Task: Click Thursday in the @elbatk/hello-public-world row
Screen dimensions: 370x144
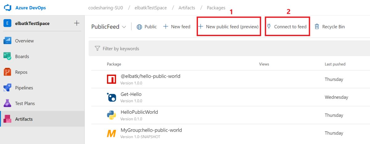Action: point(334,79)
